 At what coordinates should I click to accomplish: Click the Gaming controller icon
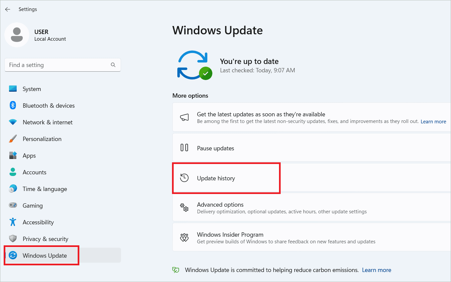pos(13,206)
